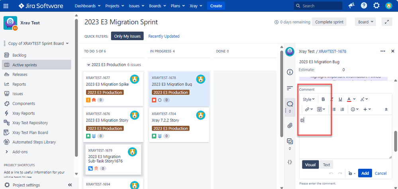Open the notifications megaphone icon
398x189 pixels.
351,6
